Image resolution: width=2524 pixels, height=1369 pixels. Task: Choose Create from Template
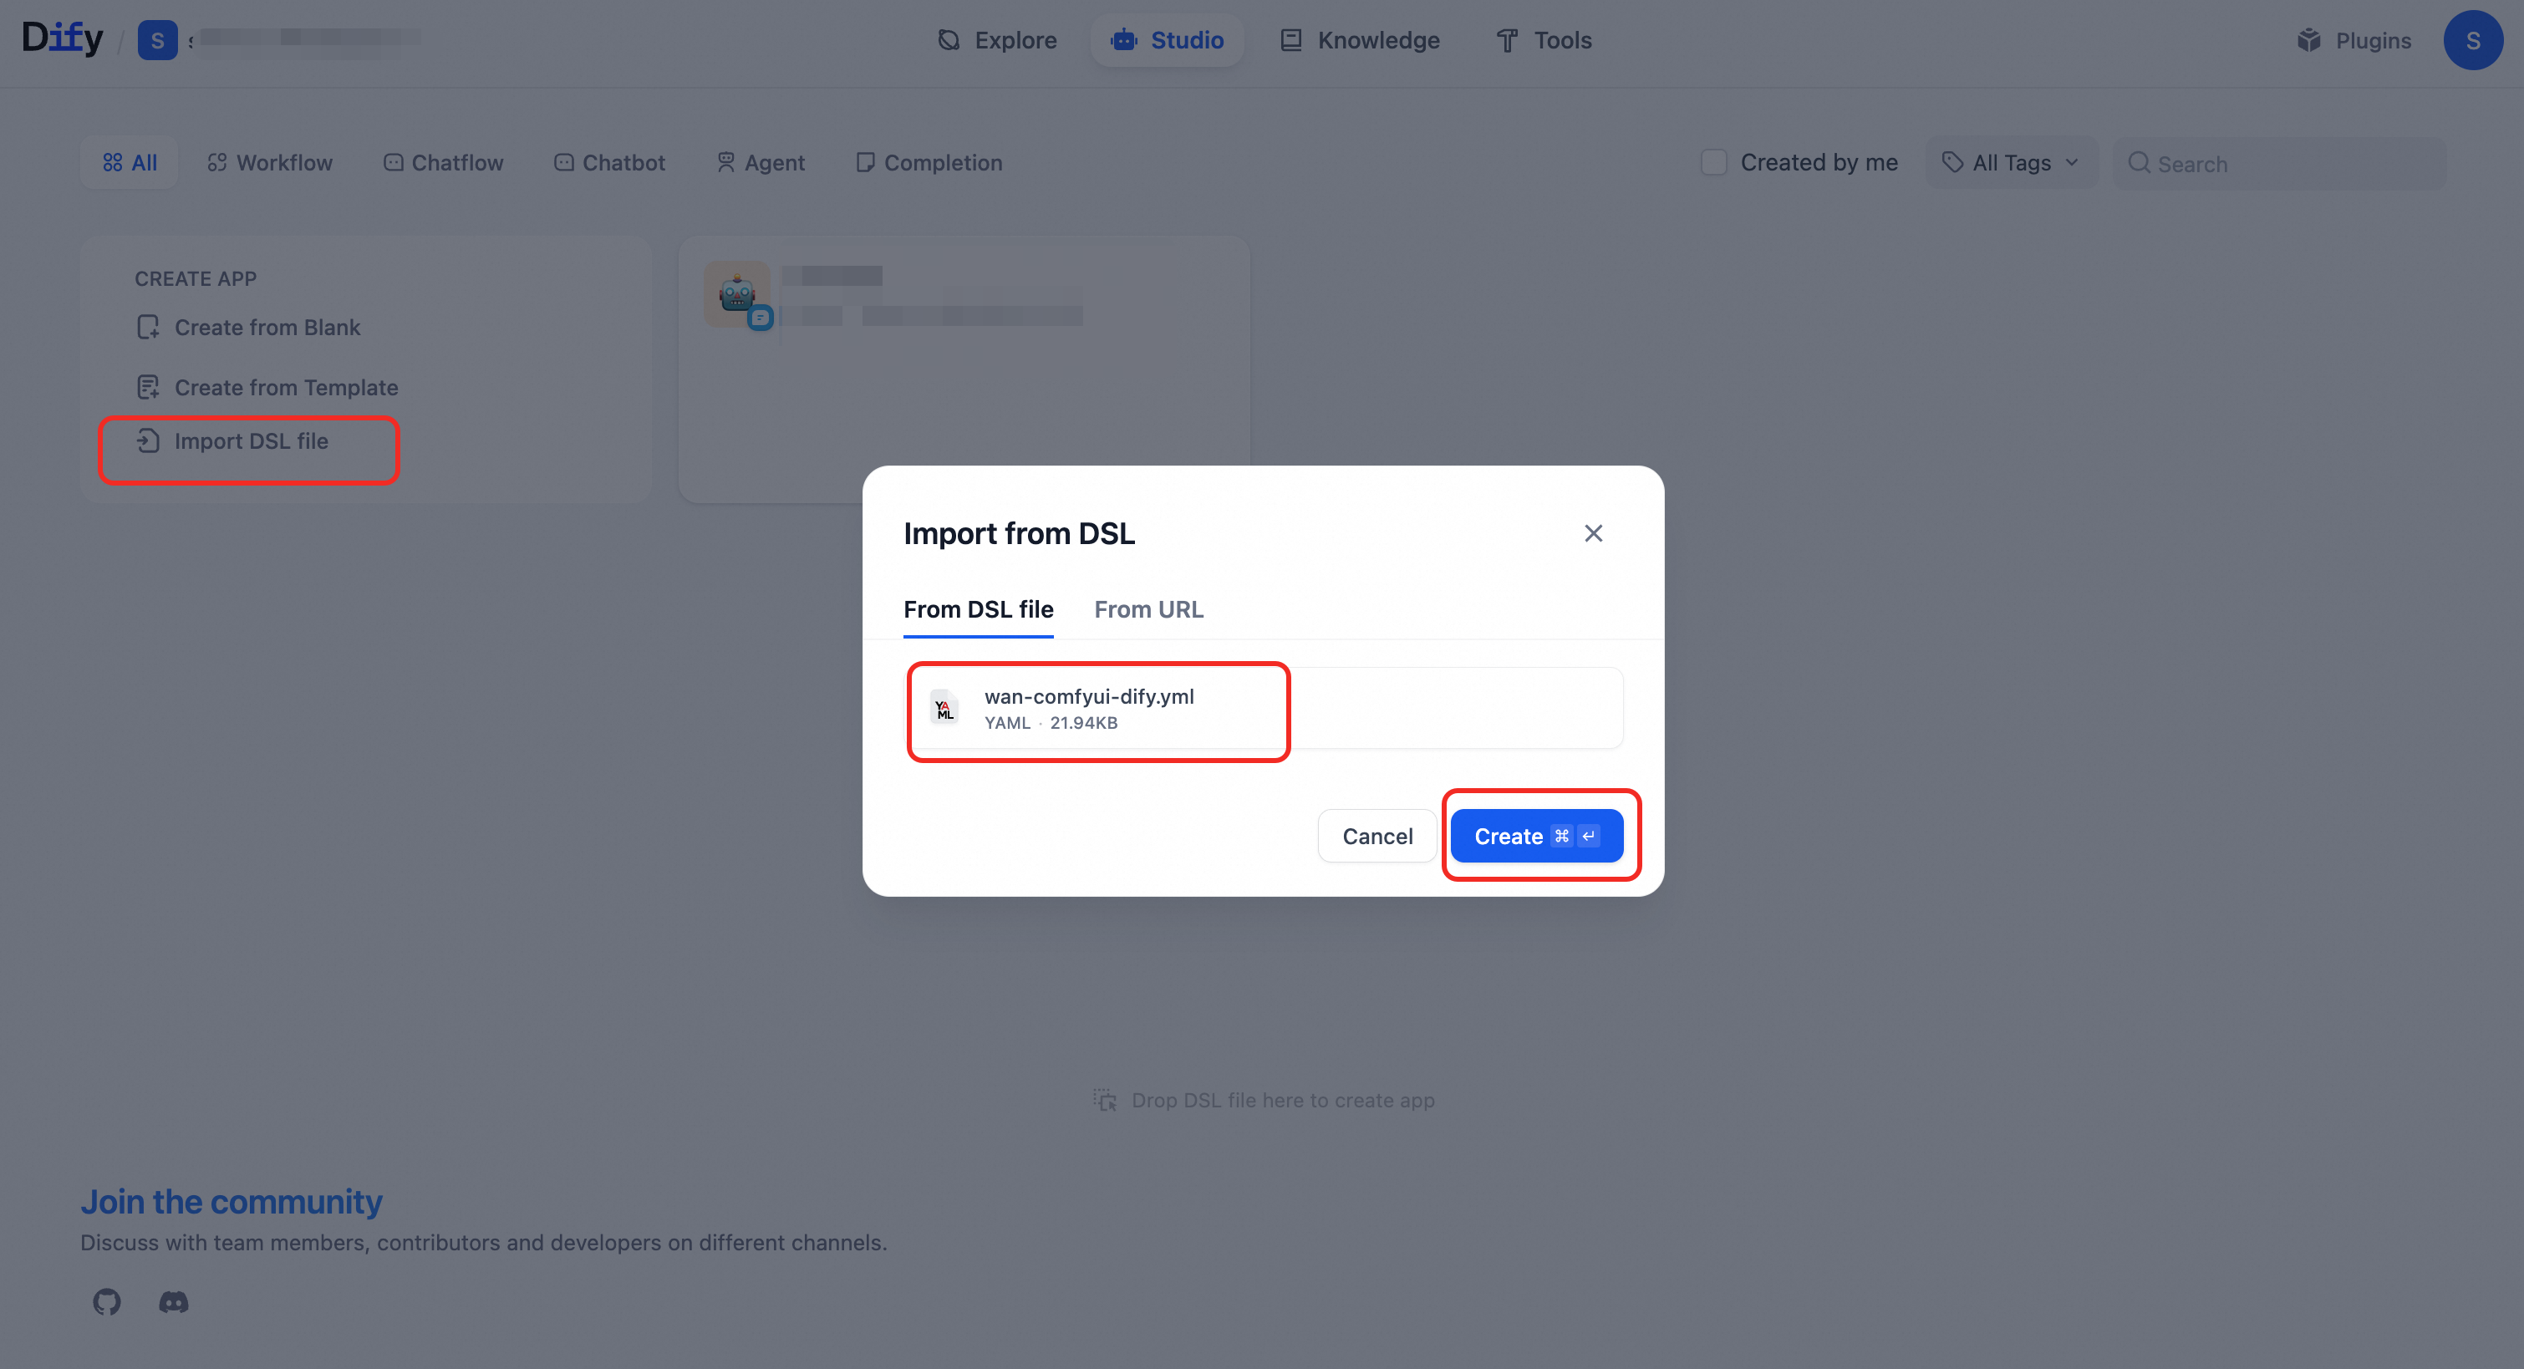[285, 387]
